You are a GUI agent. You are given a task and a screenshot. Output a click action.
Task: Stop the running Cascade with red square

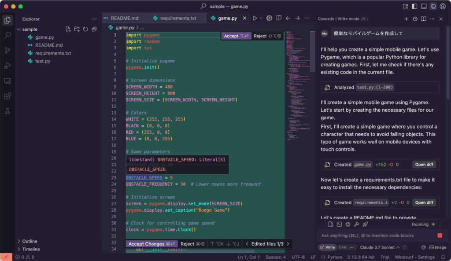click(440, 235)
